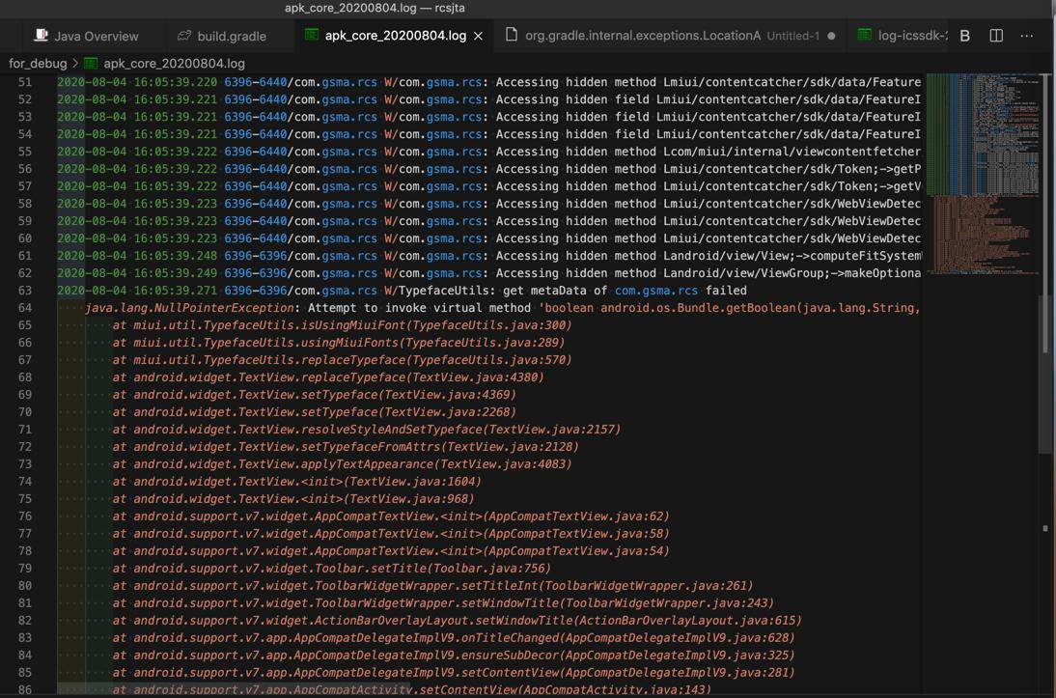Jump to a position using the minimap
Image resolution: width=1056 pixels, height=698 pixels.
pos(984,174)
